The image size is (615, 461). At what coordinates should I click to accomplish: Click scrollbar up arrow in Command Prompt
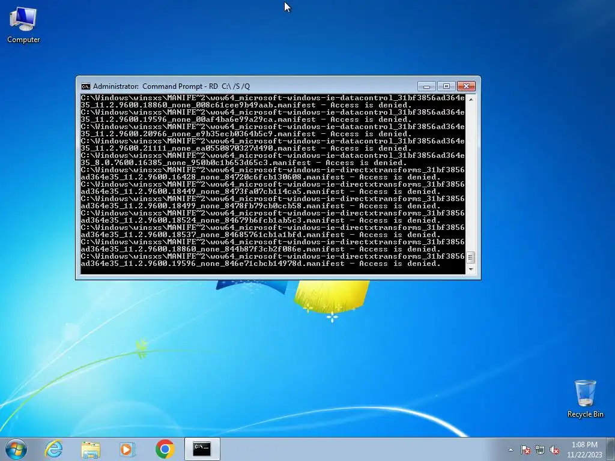471,99
